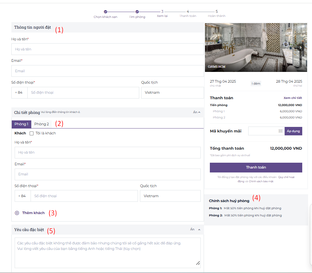312x273 pixels.
Task: Switch to the Phòng 2 tab
Action: pyautogui.click(x=42, y=124)
